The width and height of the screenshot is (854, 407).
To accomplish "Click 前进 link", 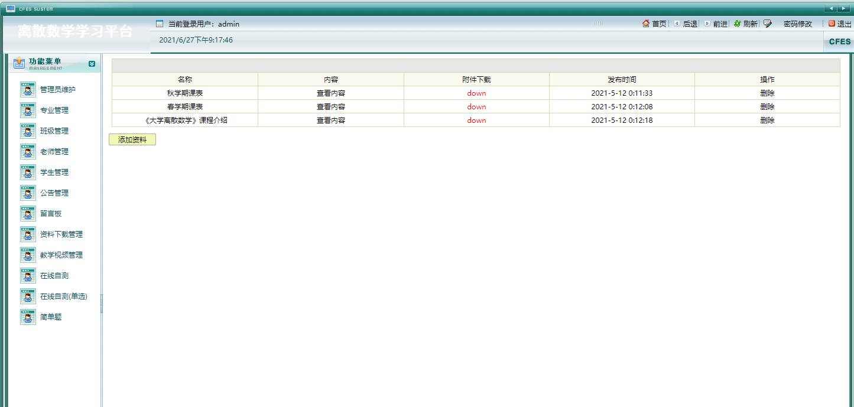I will 720,24.
